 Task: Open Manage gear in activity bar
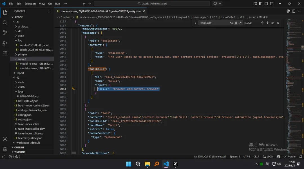tap(5, 149)
